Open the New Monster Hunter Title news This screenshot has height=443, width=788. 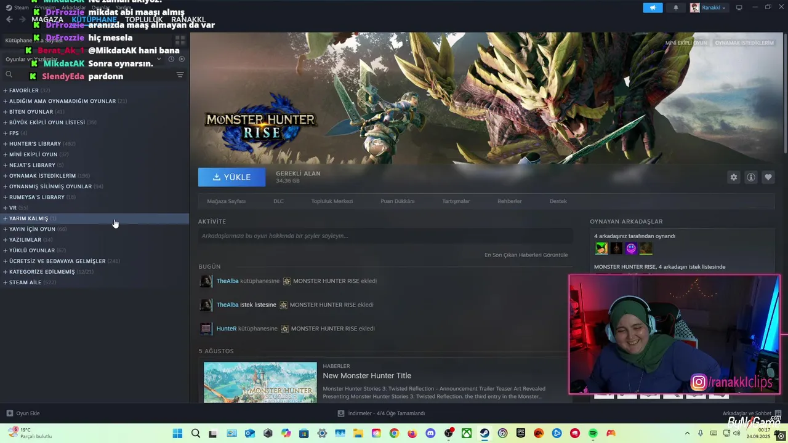click(367, 376)
